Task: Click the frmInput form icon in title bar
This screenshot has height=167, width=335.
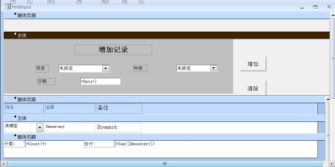Action: pyautogui.click(x=7, y=7)
